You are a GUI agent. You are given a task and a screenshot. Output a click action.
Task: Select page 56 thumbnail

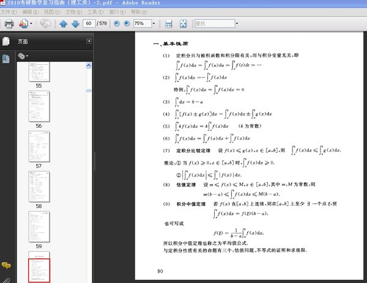(39, 106)
